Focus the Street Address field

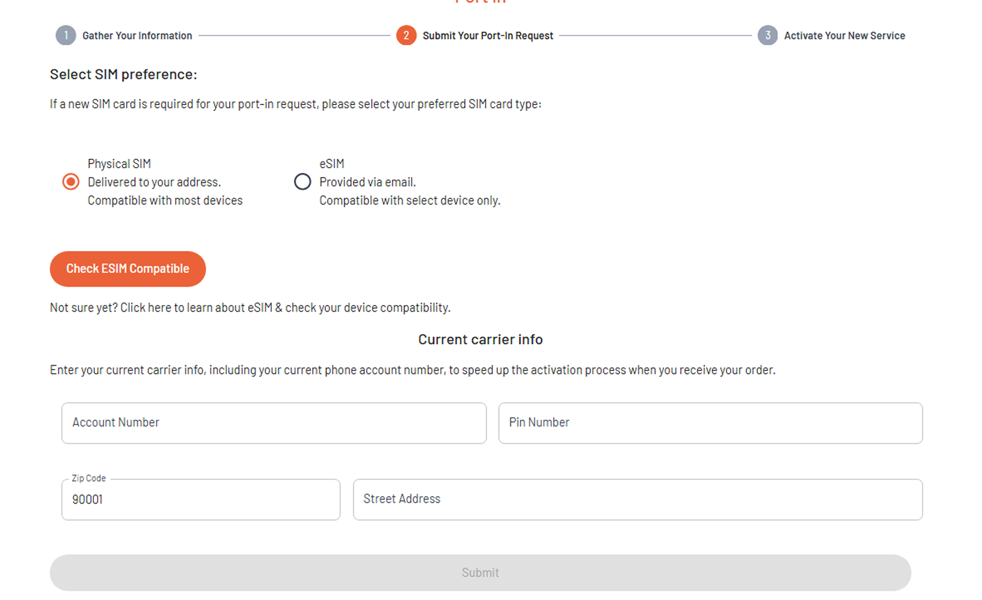pyautogui.click(x=637, y=499)
